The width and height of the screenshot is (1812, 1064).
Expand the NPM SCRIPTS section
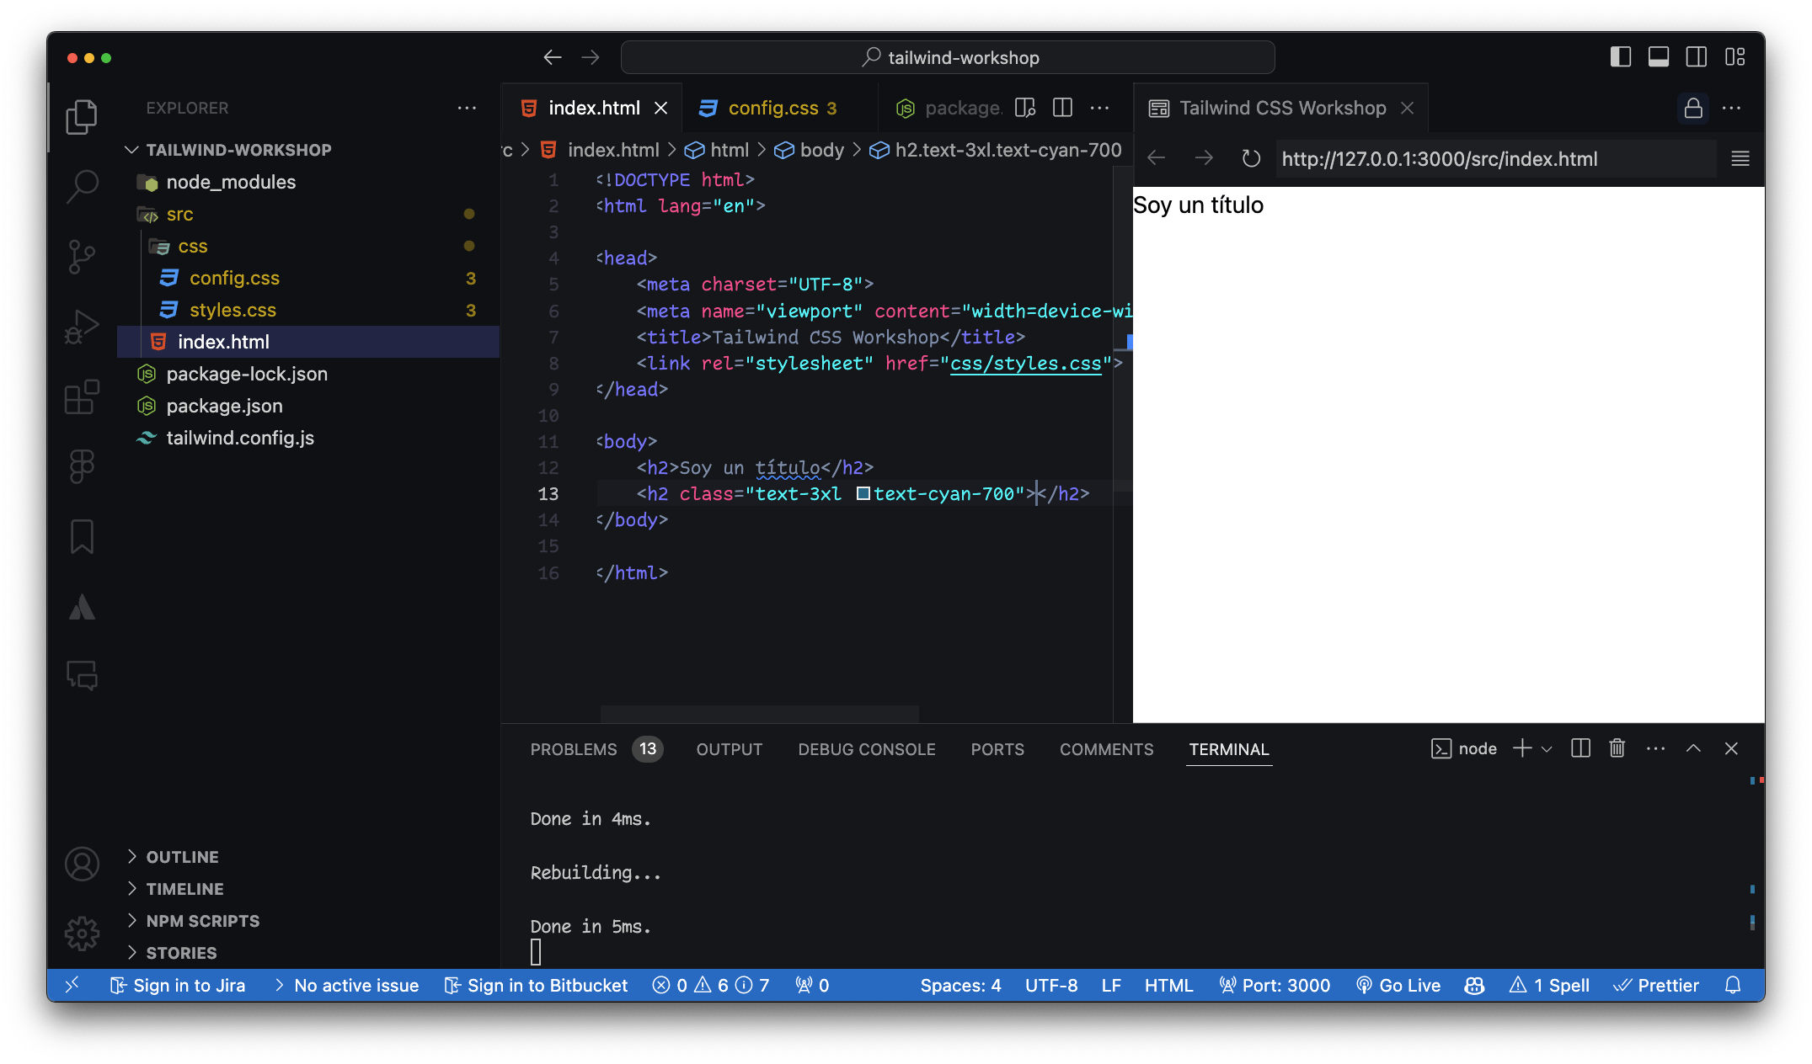pyautogui.click(x=202, y=921)
